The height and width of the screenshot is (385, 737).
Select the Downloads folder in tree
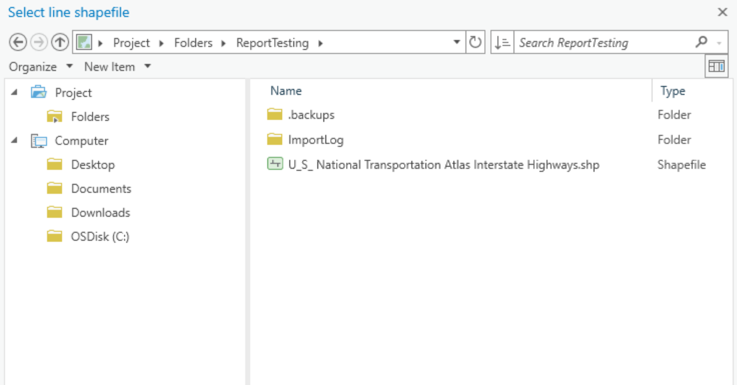(x=100, y=212)
